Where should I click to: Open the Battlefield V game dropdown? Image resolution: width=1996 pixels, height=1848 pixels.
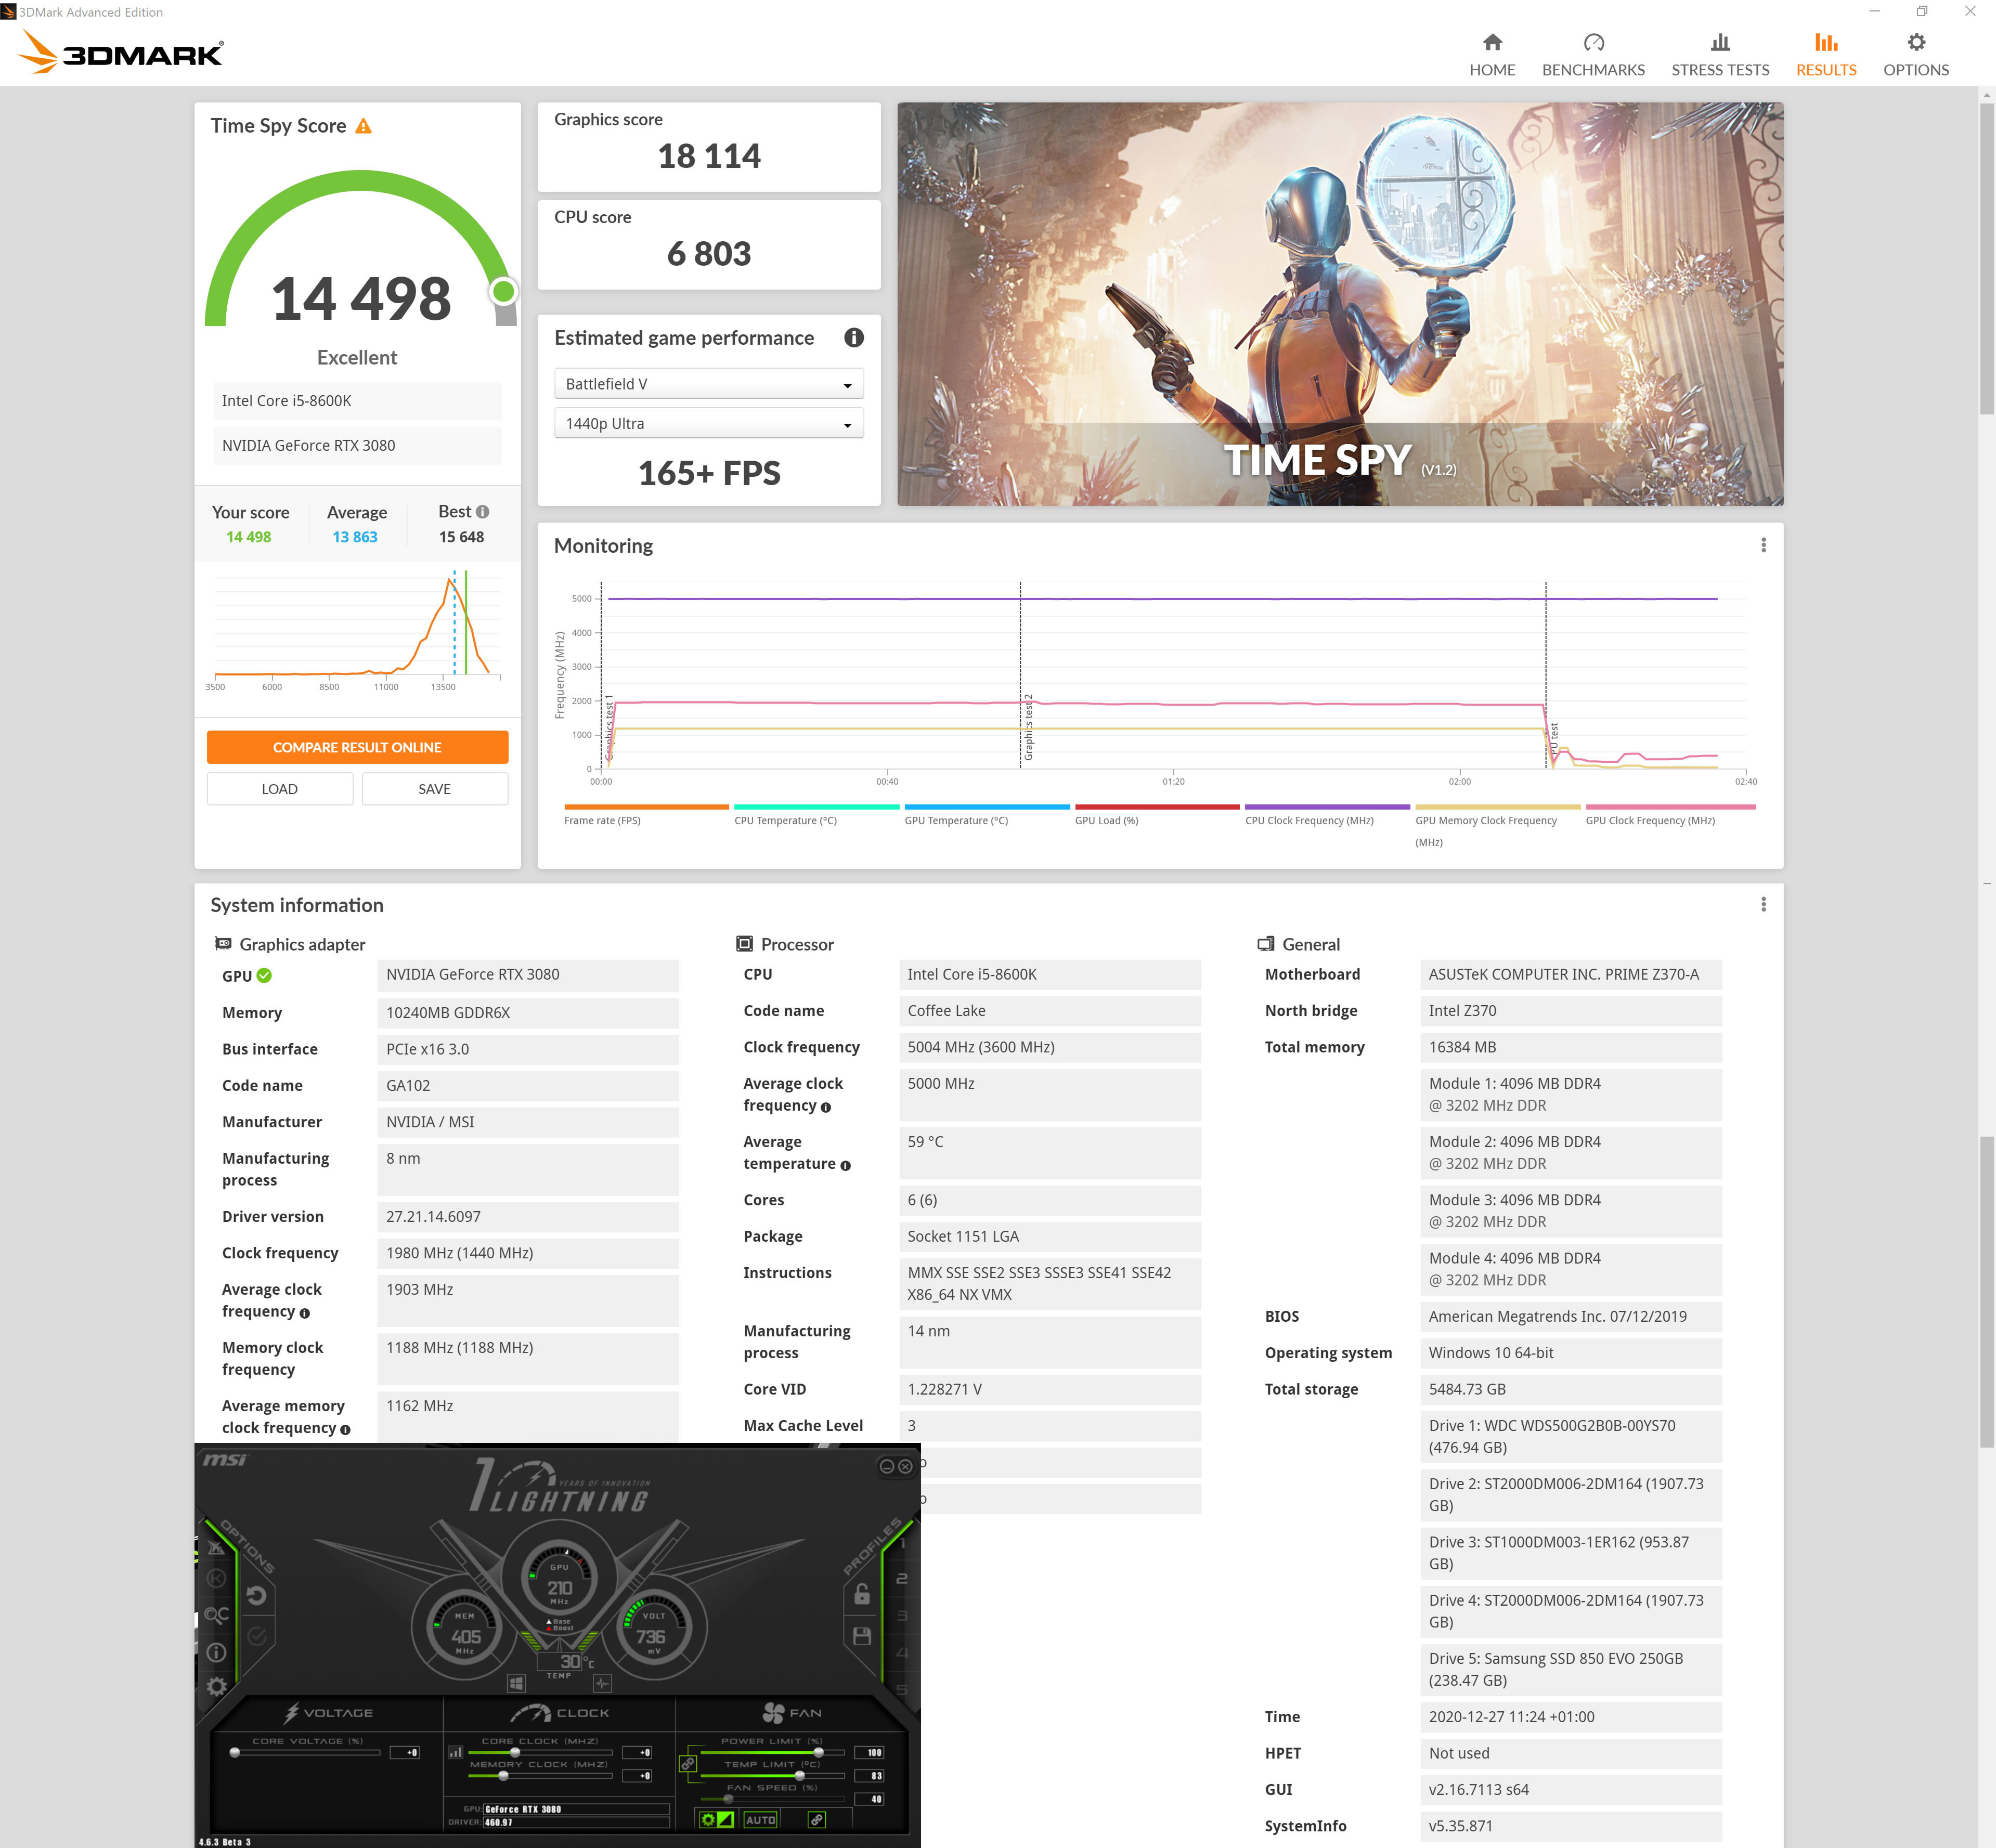pos(709,384)
